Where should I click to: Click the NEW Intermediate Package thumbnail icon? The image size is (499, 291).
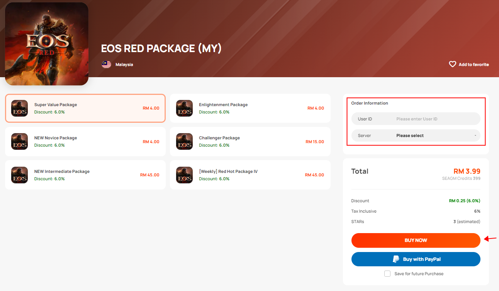(x=19, y=175)
